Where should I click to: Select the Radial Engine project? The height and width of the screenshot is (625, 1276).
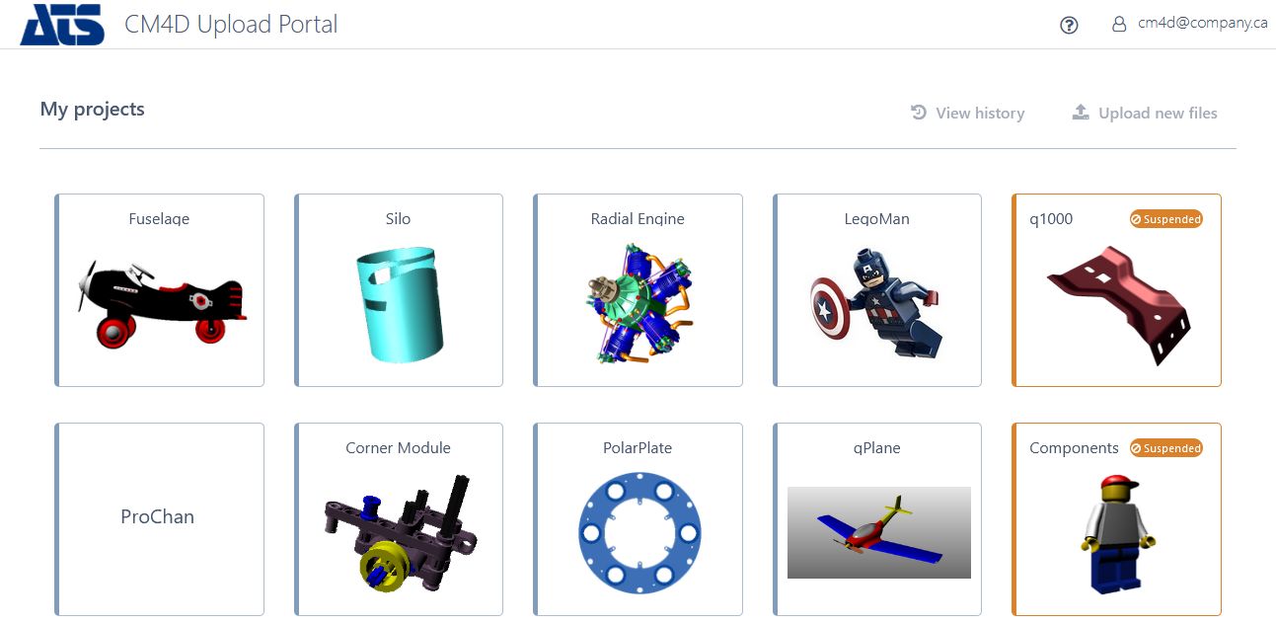pyautogui.click(x=638, y=290)
